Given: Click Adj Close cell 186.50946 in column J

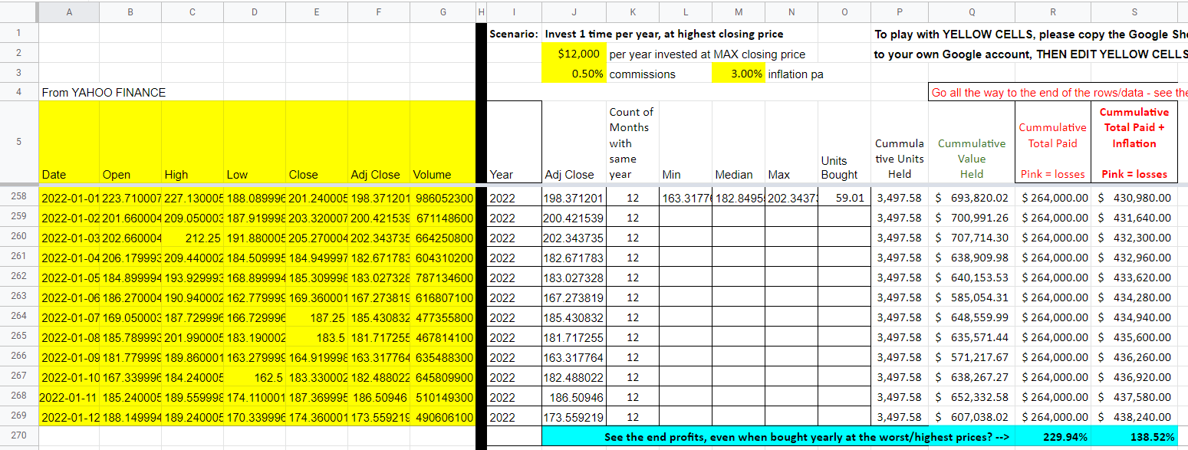Looking at the screenshot, I should click(574, 397).
